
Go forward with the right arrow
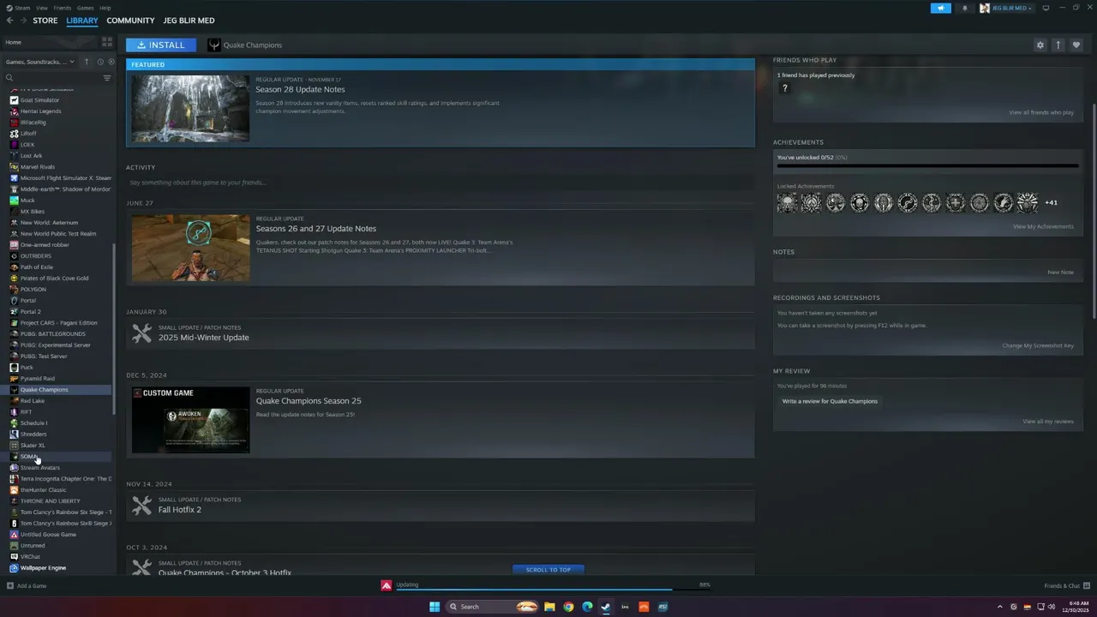(x=23, y=21)
